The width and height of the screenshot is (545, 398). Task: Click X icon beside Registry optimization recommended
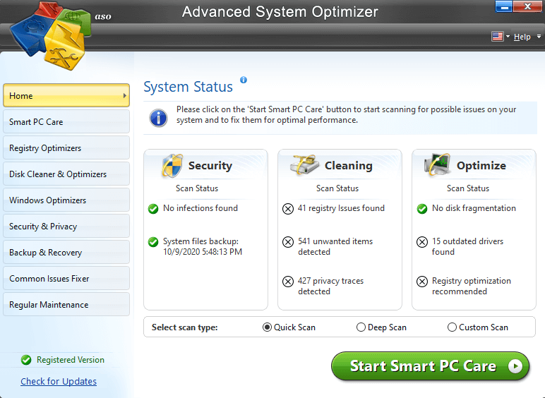[422, 282]
